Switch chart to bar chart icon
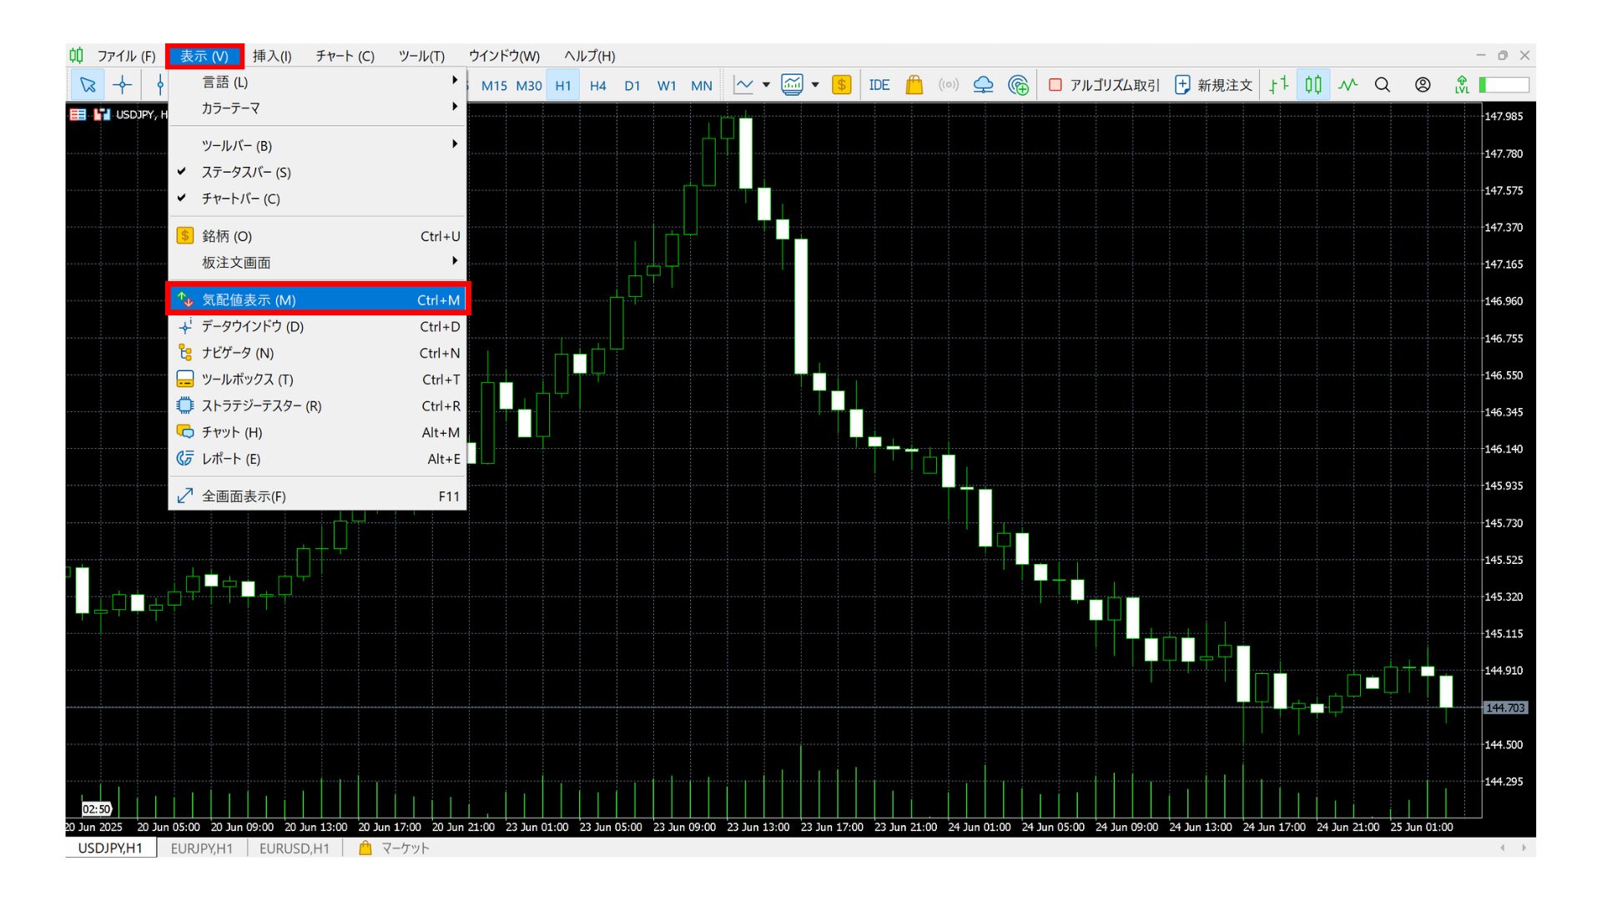This screenshot has width=1602, height=901. click(1278, 85)
